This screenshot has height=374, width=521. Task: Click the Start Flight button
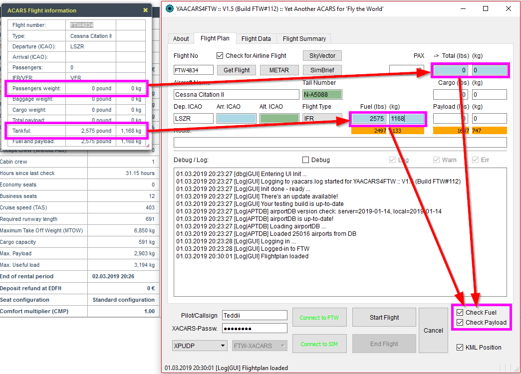coord(384,318)
